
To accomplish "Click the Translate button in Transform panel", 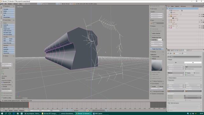I will coord(9,9).
